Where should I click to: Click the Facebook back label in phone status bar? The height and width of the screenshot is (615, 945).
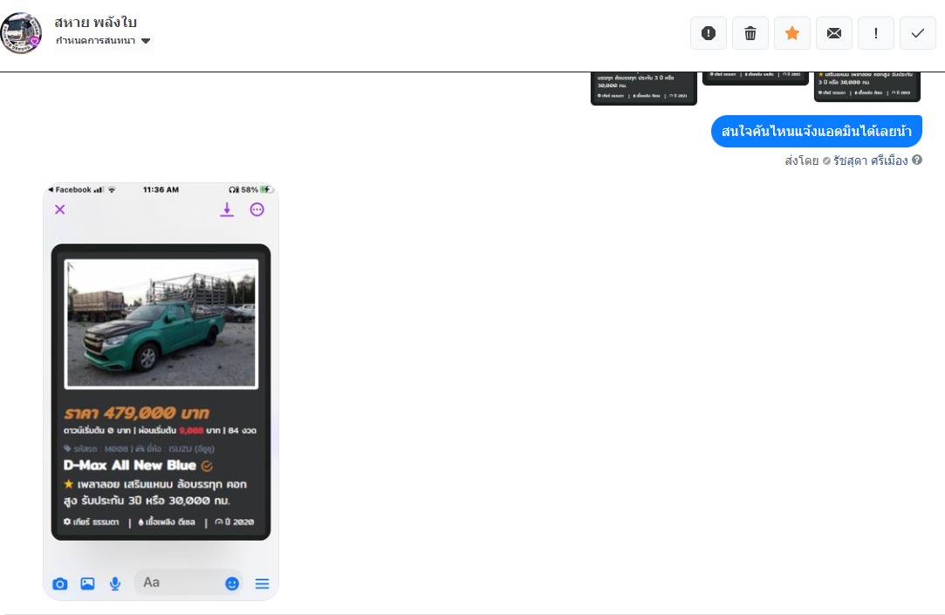(x=70, y=190)
